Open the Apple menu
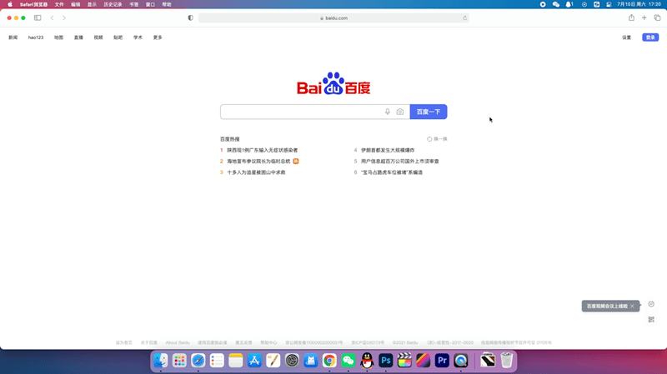The image size is (667, 374). click(x=10, y=4)
